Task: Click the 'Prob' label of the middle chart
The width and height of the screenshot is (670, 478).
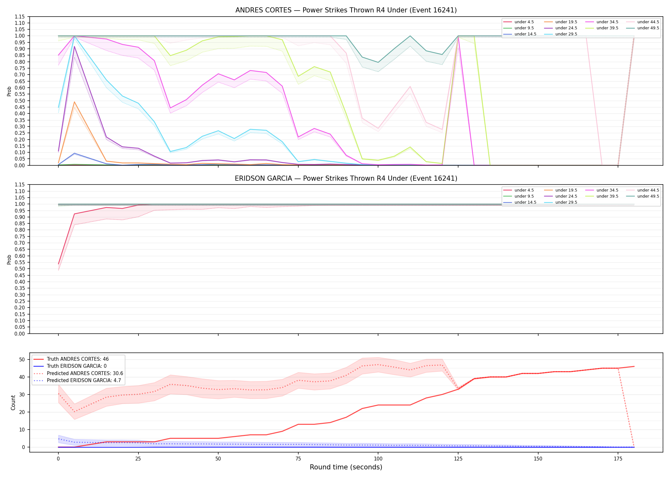Action: point(9,259)
